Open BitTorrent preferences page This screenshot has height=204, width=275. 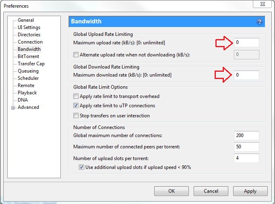[29, 56]
